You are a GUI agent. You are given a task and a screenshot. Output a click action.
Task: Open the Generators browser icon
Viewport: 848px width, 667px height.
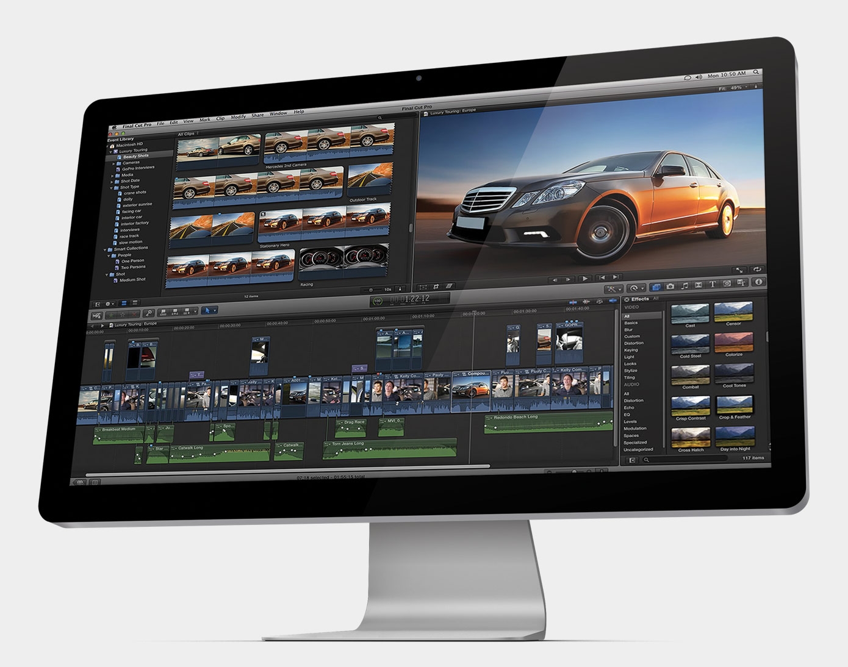point(727,284)
